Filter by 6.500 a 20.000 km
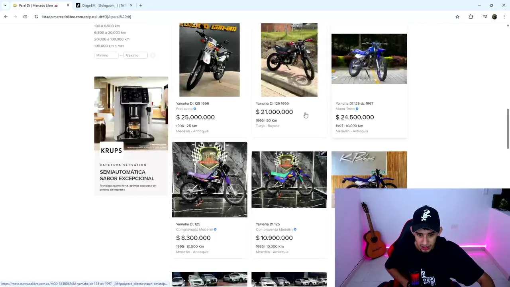The width and height of the screenshot is (510, 287). (x=110, y=33)
